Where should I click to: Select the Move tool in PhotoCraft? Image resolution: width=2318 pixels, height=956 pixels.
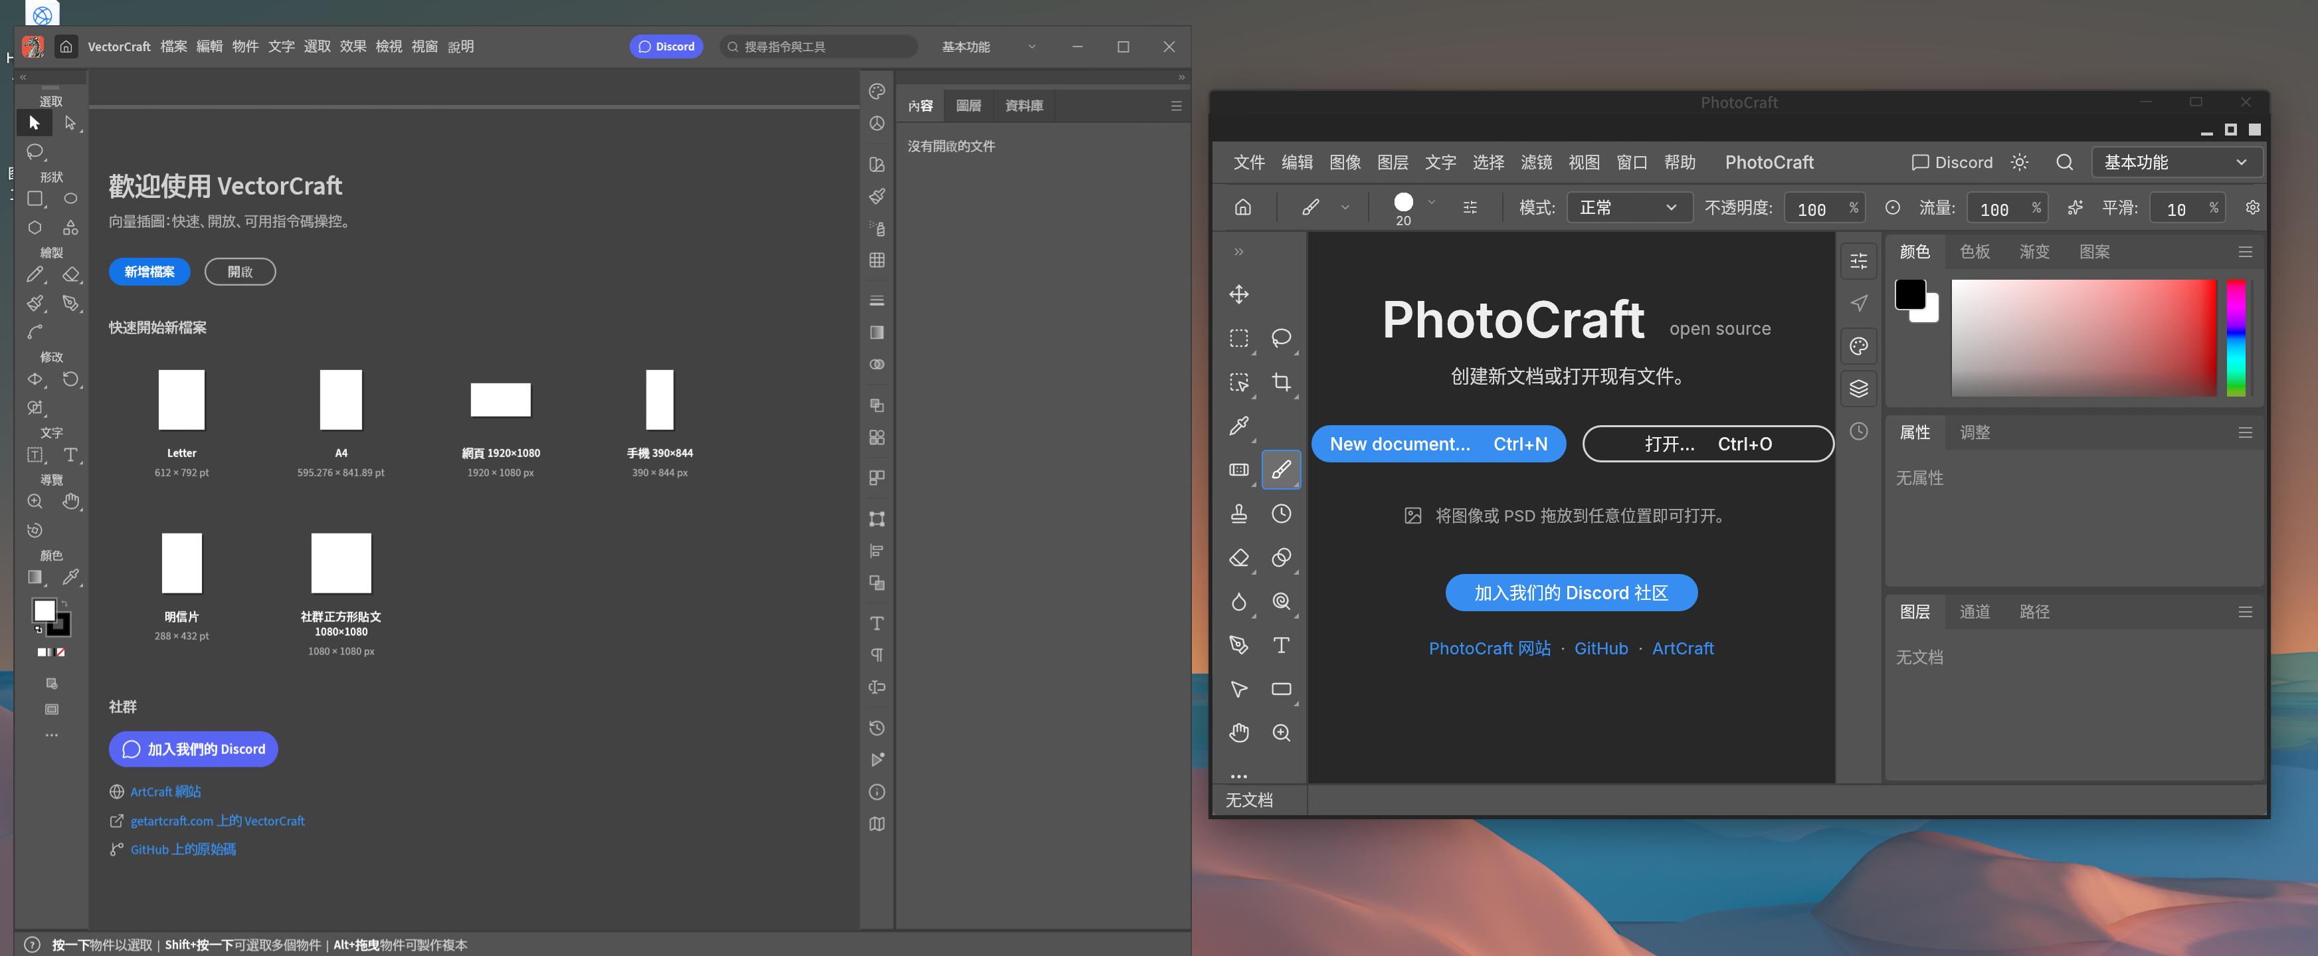[x=1238, y=294]
